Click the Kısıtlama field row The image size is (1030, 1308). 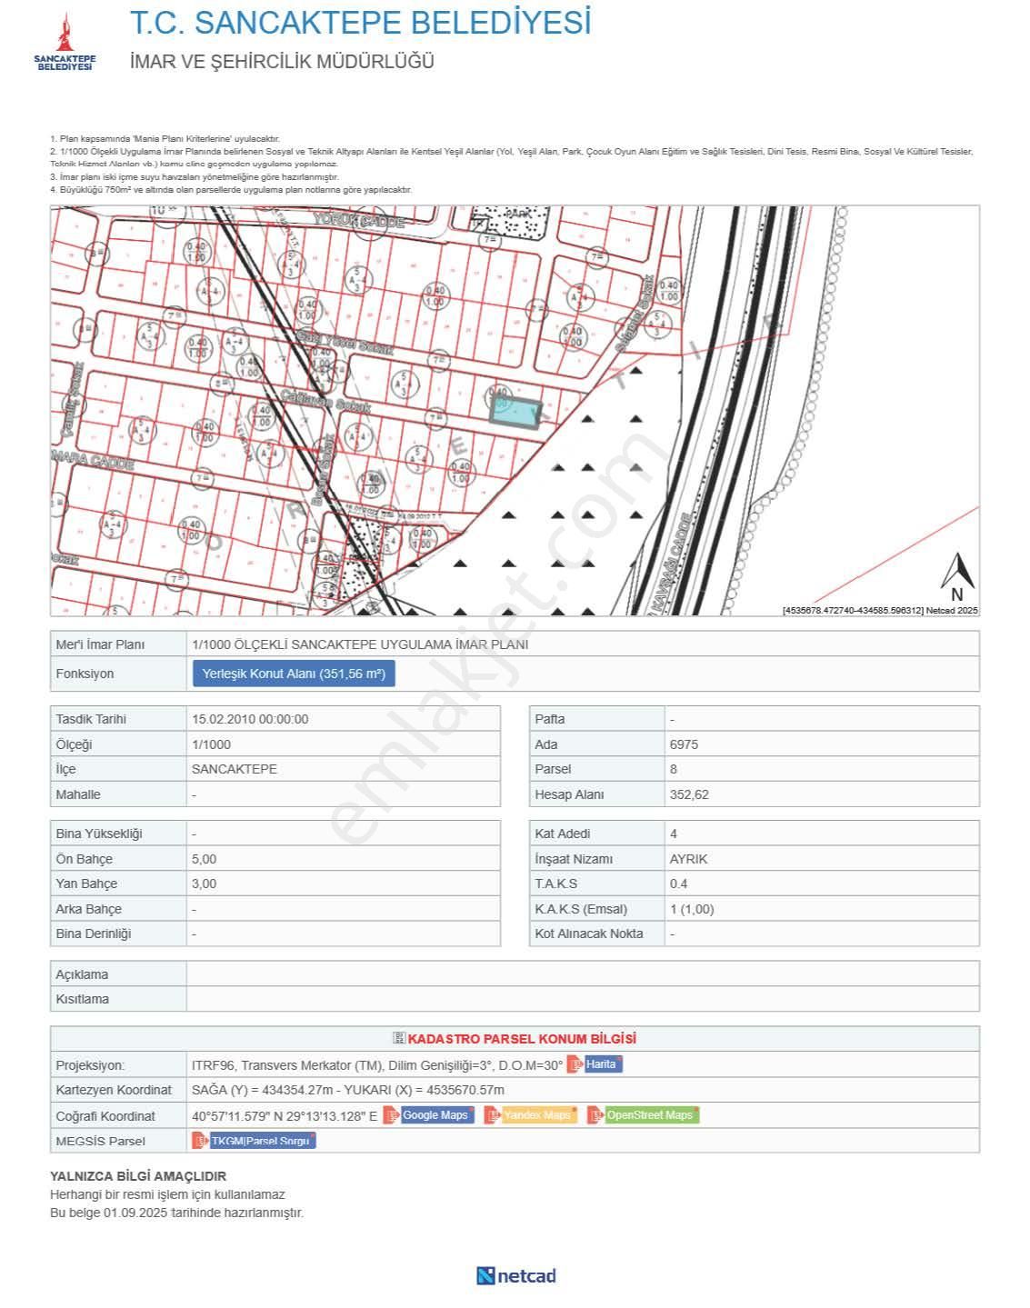pyautogui.click(x=515, y=999)
